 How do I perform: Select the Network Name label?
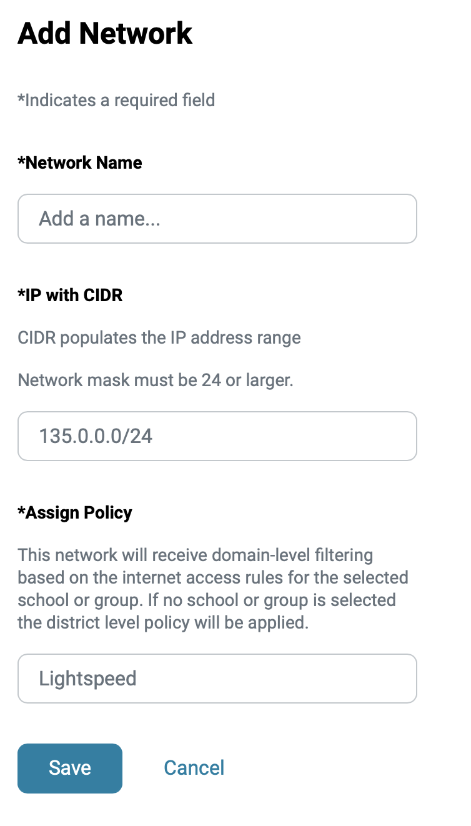80,162
